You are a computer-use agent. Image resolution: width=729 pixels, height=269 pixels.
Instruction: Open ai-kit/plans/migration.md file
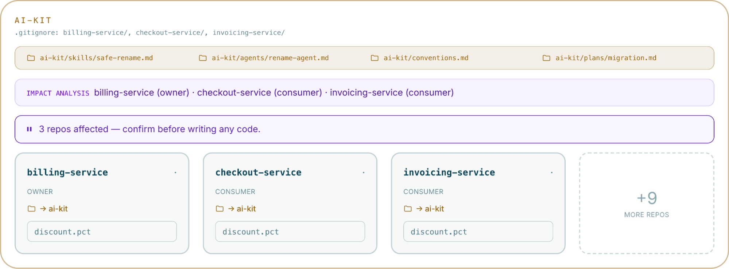coord(606,58)
